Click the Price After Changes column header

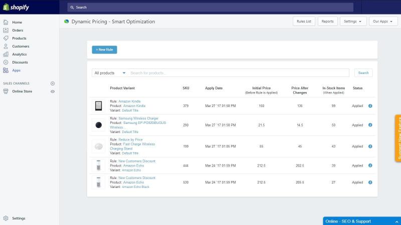300,90
